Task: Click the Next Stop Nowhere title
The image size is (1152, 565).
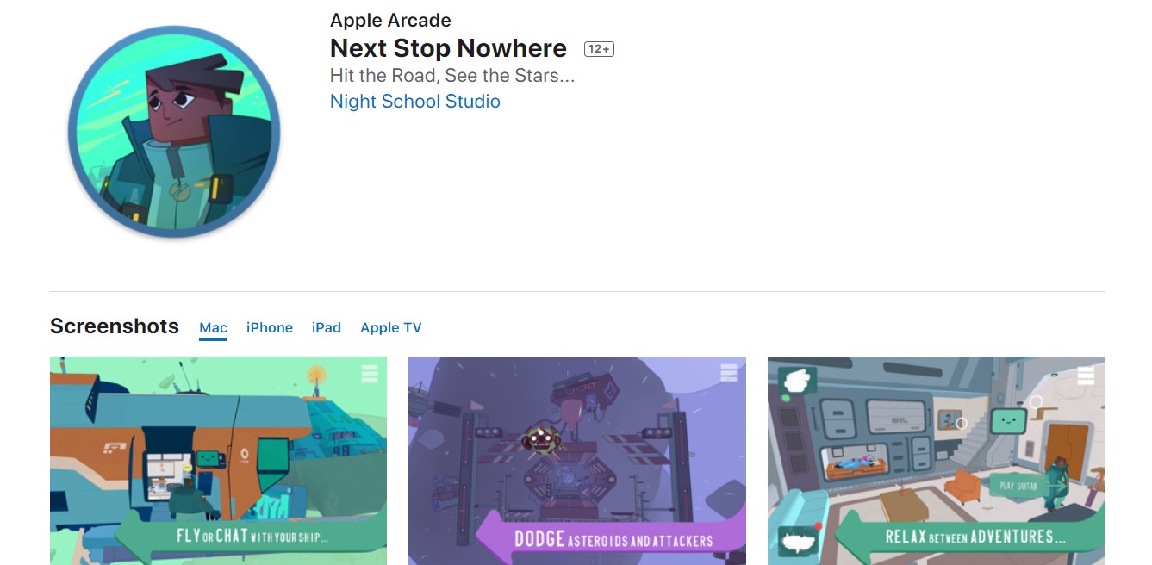Action: (x=449, y=48)
